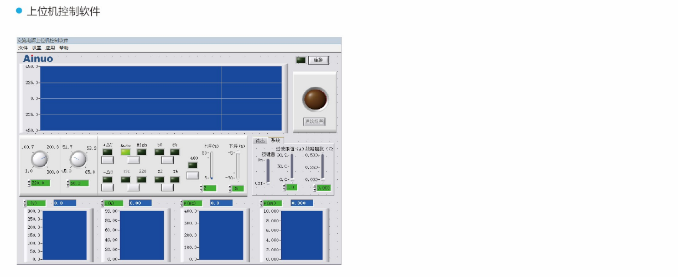
Task: Click the stepper arrows under the 下浮(%) slider
Action: click(230, 189)
